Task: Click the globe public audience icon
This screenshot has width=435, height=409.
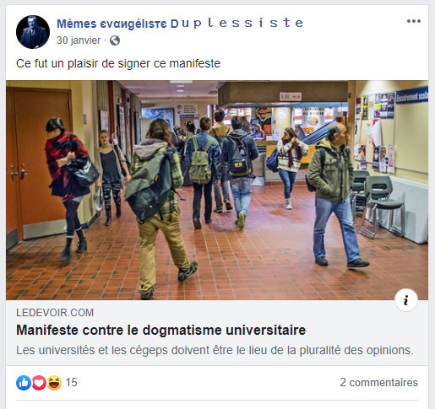Action: point(115,40)
